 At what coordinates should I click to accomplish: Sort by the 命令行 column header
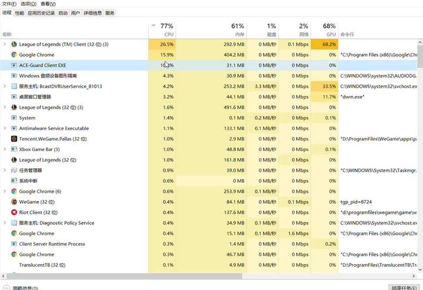pyautogui.click(x=378, y=30)
